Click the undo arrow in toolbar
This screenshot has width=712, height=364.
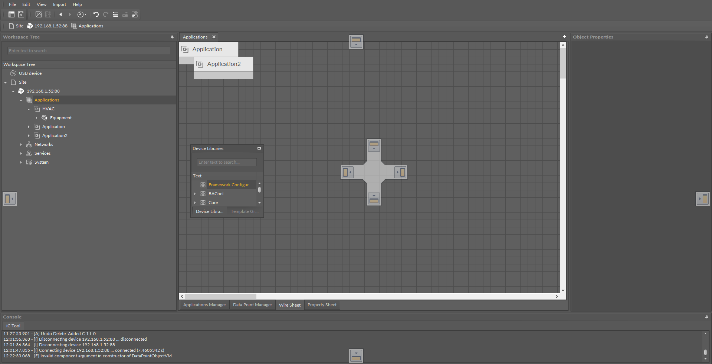(96, 14)
